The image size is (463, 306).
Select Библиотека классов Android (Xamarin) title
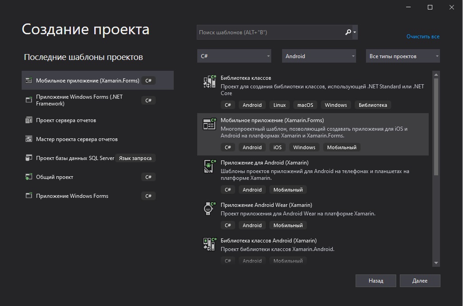pyautogui.click(x=269, y=241)
